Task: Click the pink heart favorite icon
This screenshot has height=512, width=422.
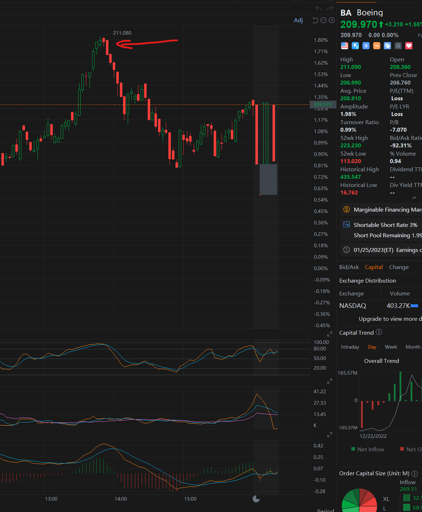Action: (x=409, y=46)
